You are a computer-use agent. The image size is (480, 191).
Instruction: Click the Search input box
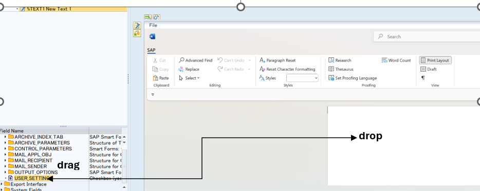[427, 37]
